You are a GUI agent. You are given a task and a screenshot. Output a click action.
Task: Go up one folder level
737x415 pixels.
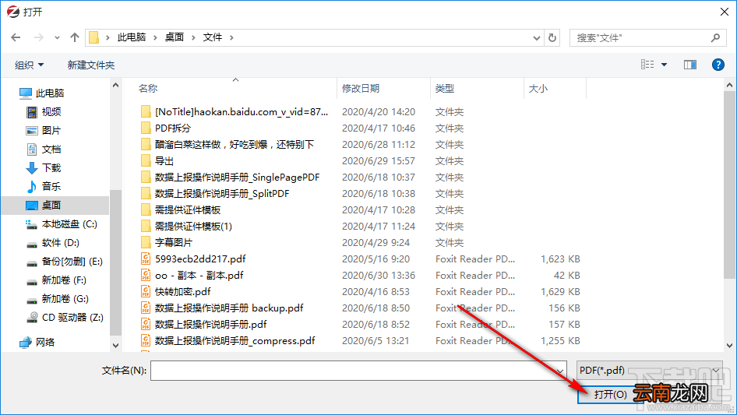(x=74, y=37)
